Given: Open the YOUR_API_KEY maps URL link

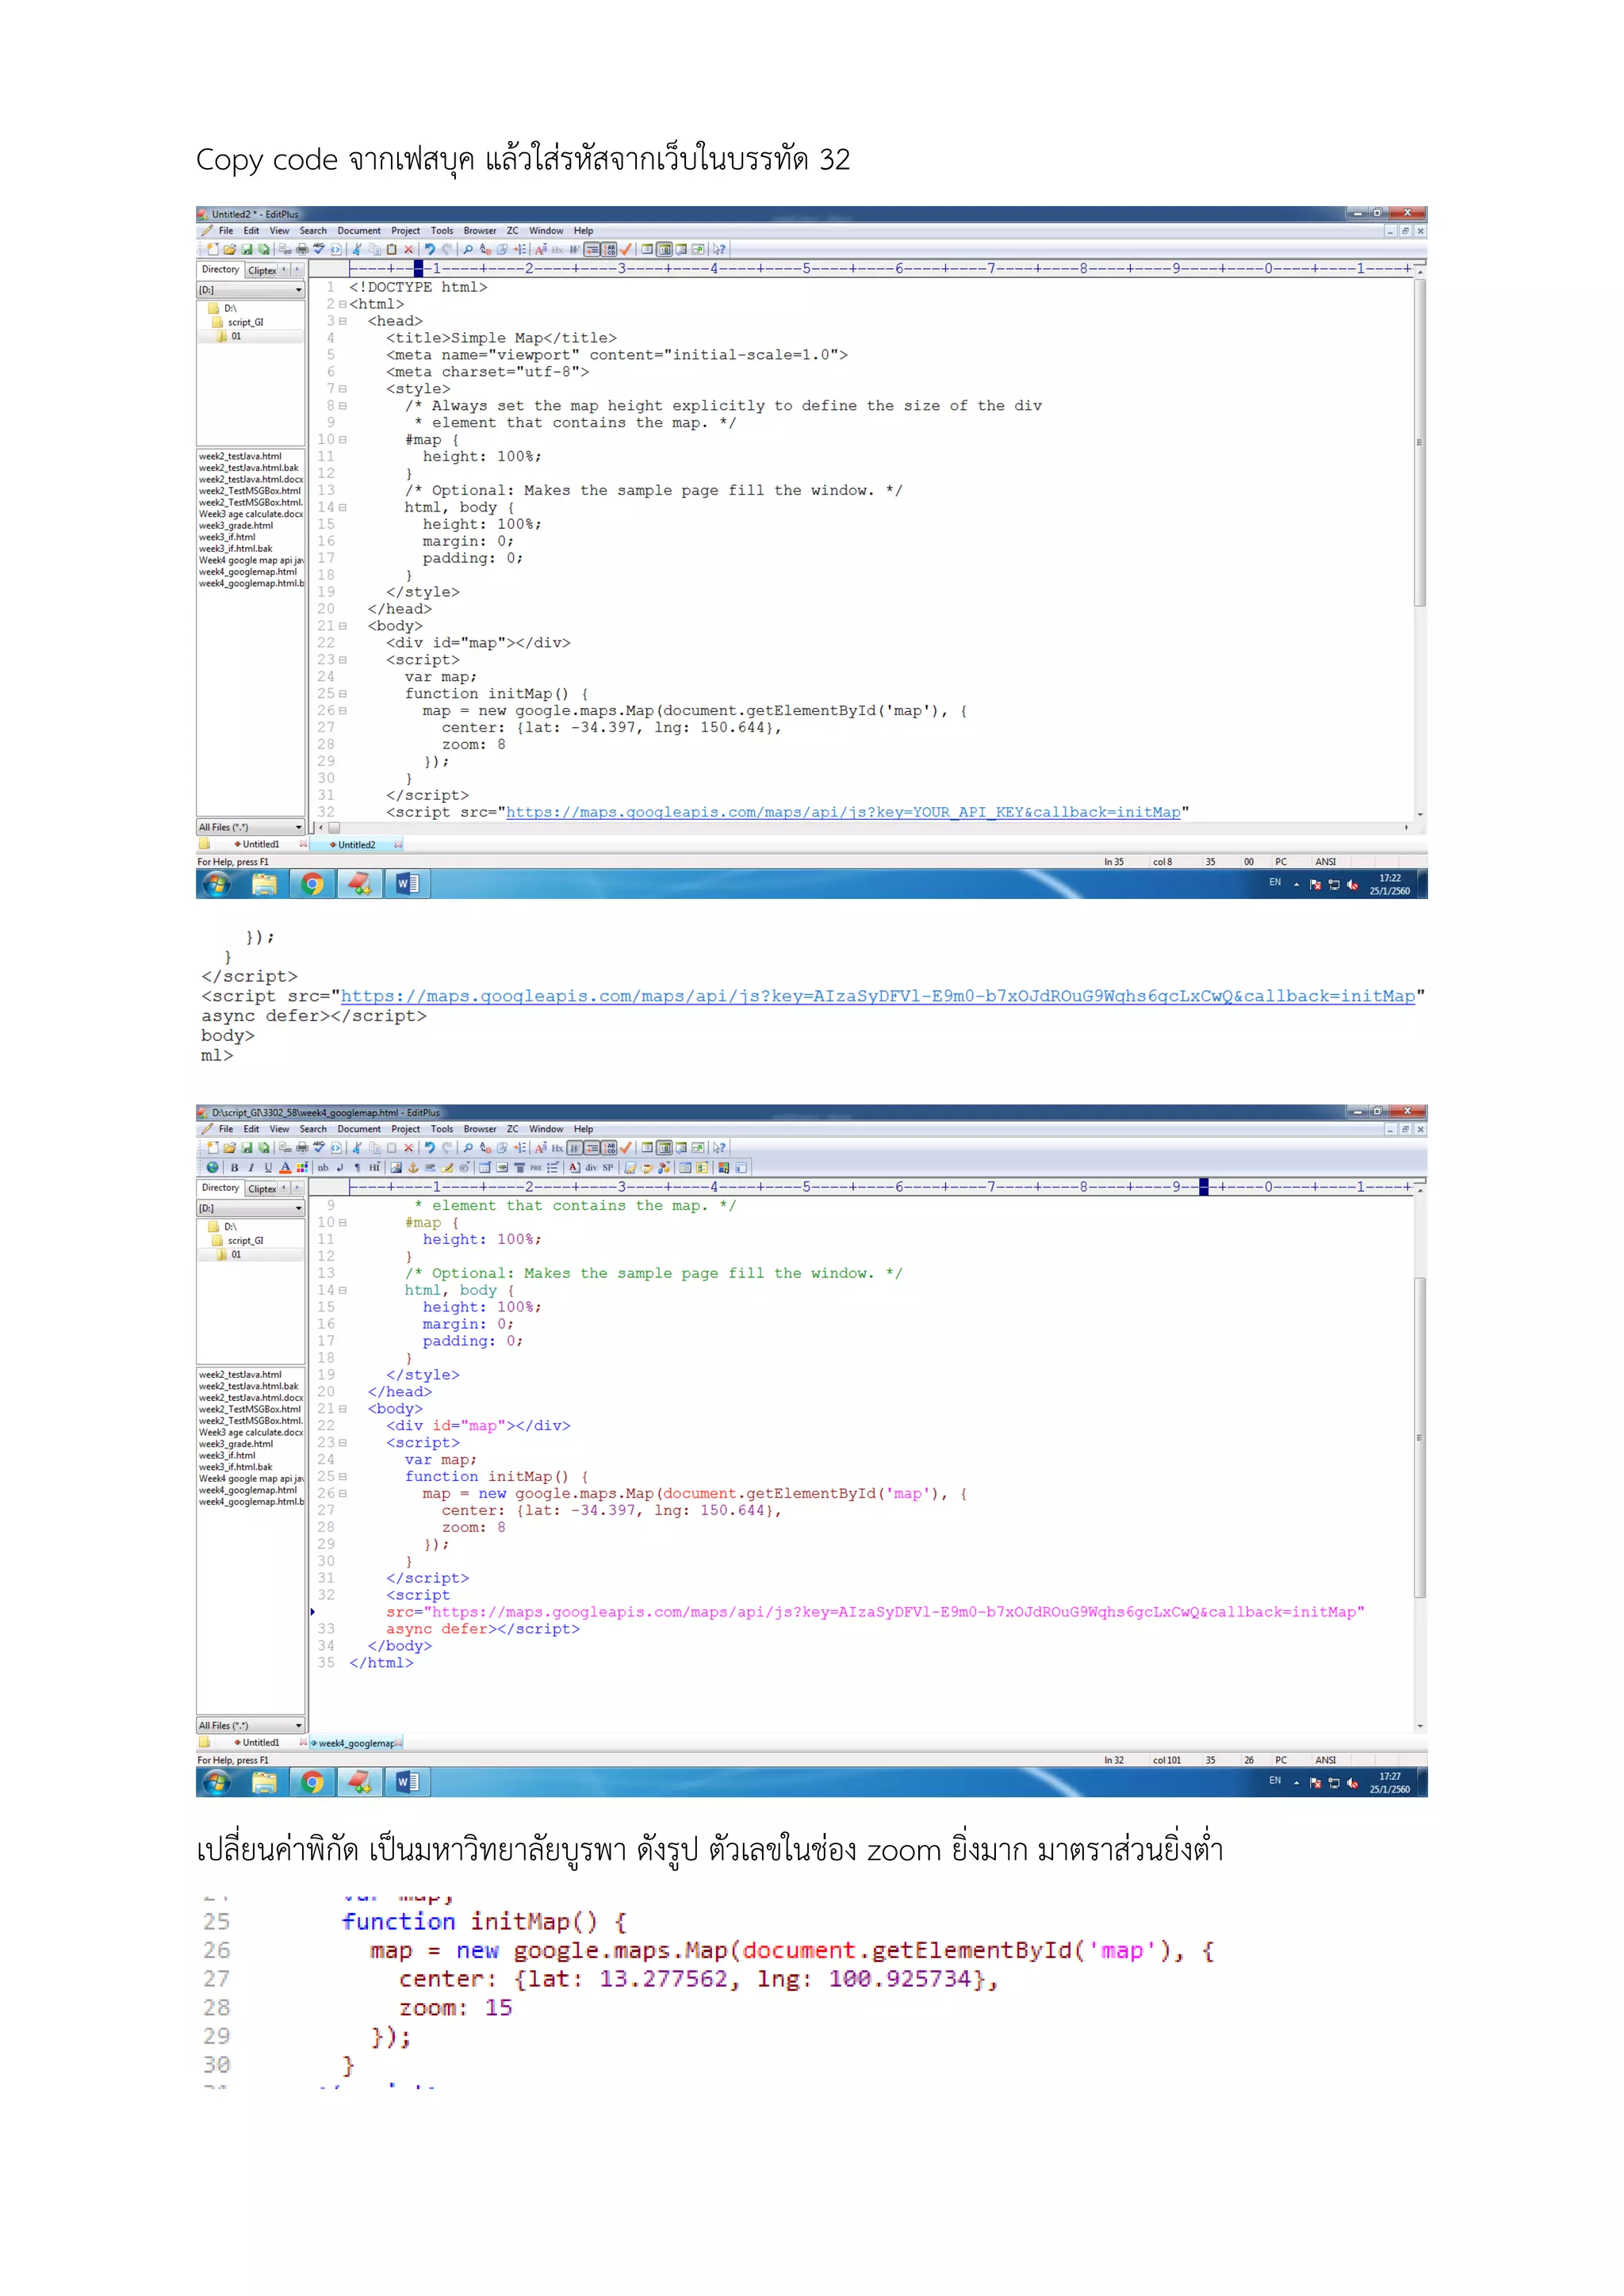Looking at the screenshot, I should (842, 812).
